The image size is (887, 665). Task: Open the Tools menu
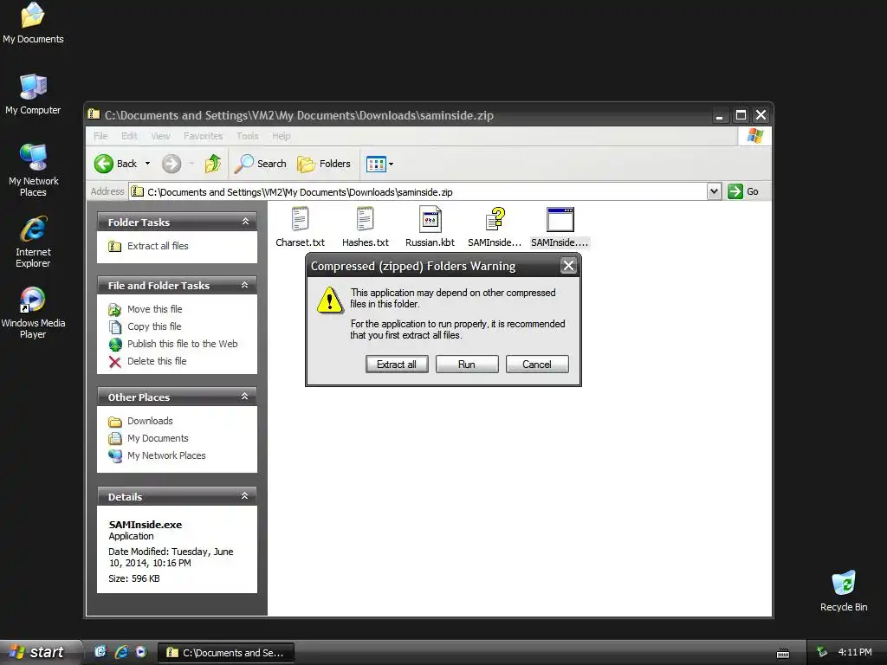tap(247, 136)
